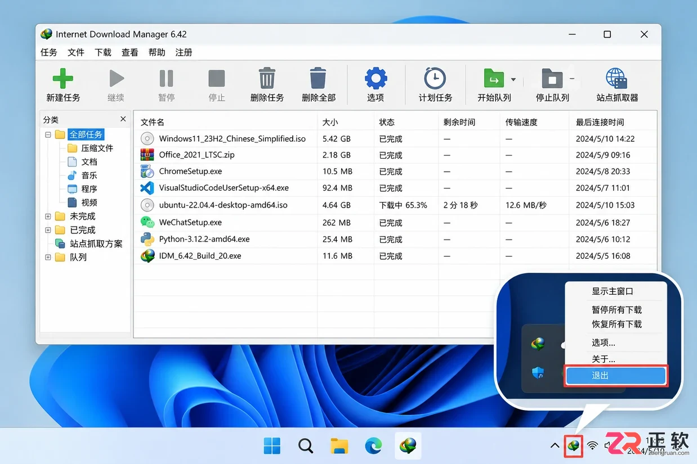Open the 注册 menu
The image size is (697, 464).
(184, 52)
